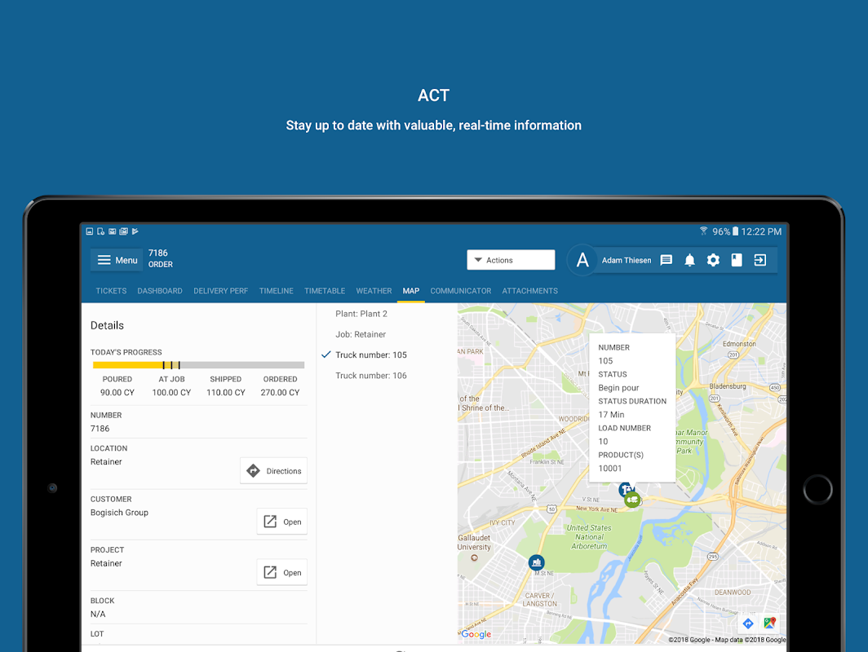
Task: Switch to the TIMELINE tab
Action: click(277, 291)
